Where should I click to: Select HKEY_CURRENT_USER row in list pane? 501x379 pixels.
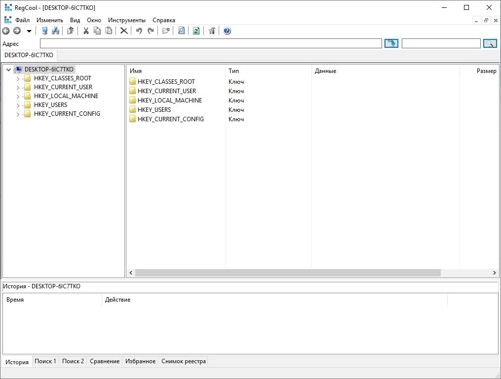(167, 91)
